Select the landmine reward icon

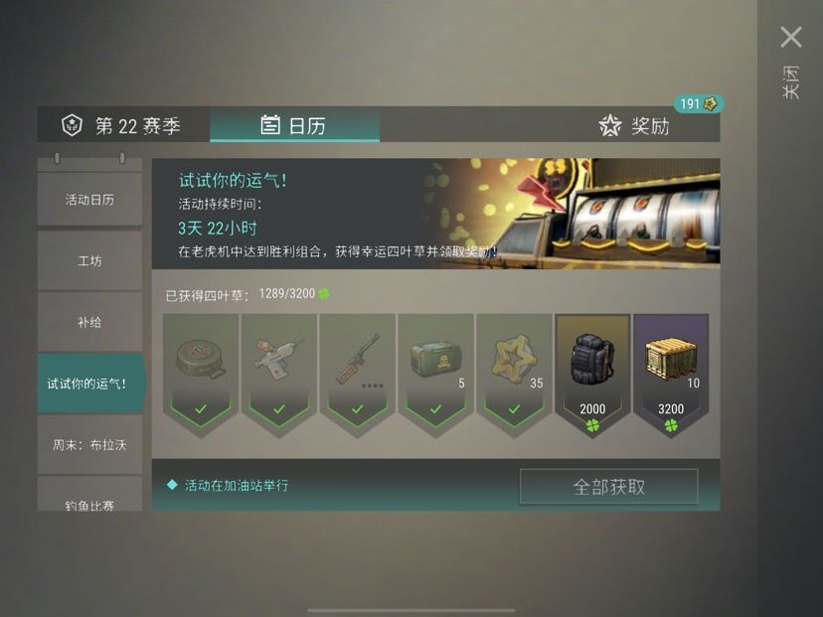(201, 360)
